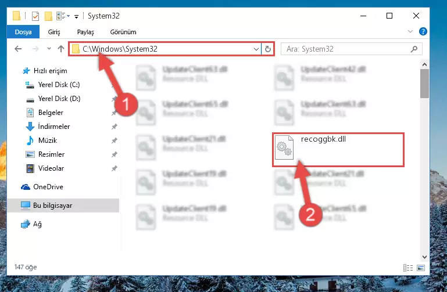447x292 pixels.
Task: Click the pin icon next to Videolar
Action: [x=115, y=168]
